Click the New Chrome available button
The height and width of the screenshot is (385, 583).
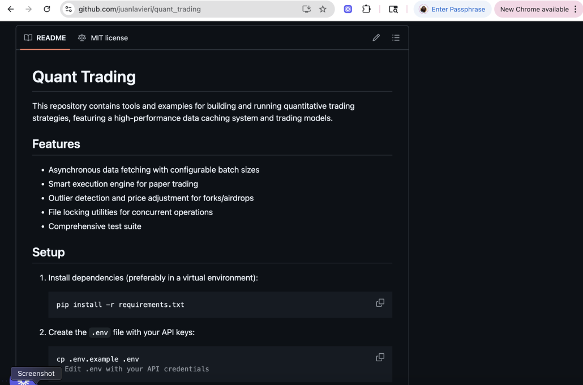(x=534, y=9)
